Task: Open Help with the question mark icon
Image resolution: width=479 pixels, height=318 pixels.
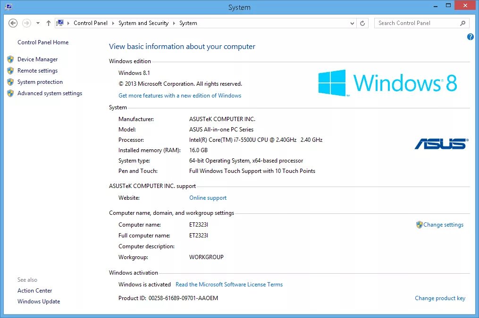Action: click(x=471, y=37)
